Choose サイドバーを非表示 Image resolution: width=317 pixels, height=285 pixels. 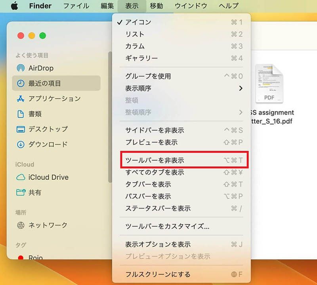pos(181,130)
